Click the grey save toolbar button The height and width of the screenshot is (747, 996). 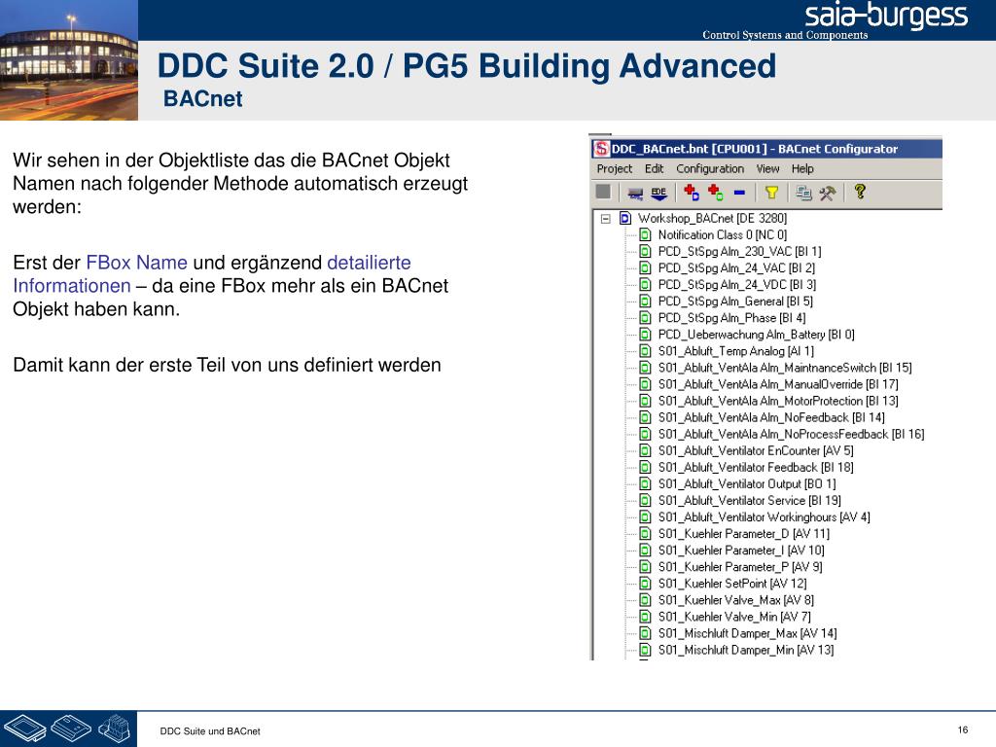click(x=603, y=192)
